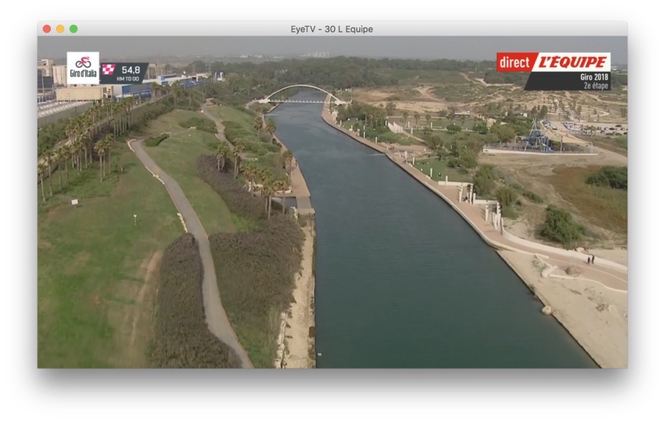Viewport: 665px width, 422px height.
Task: Click the Giro d'Italia logo overlay
Action: tap(83, 67)
